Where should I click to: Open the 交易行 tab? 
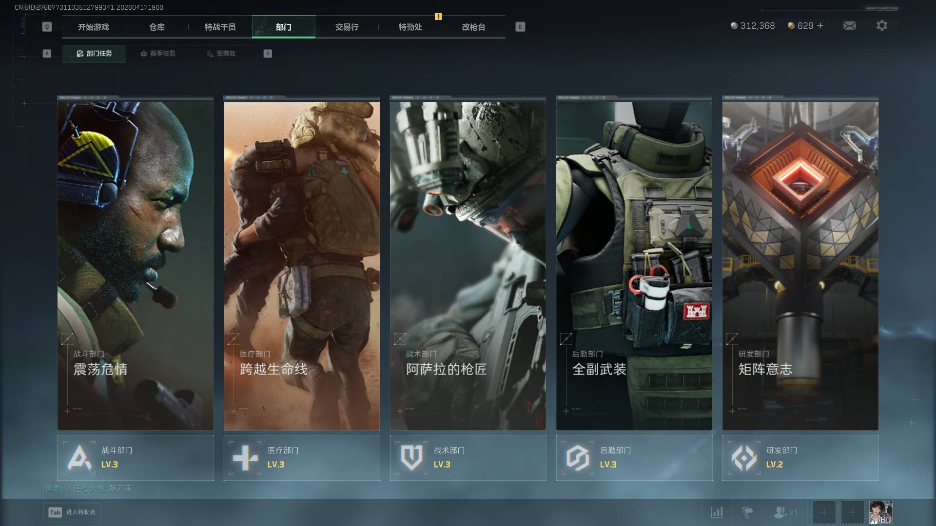click(x=347, y=27)
